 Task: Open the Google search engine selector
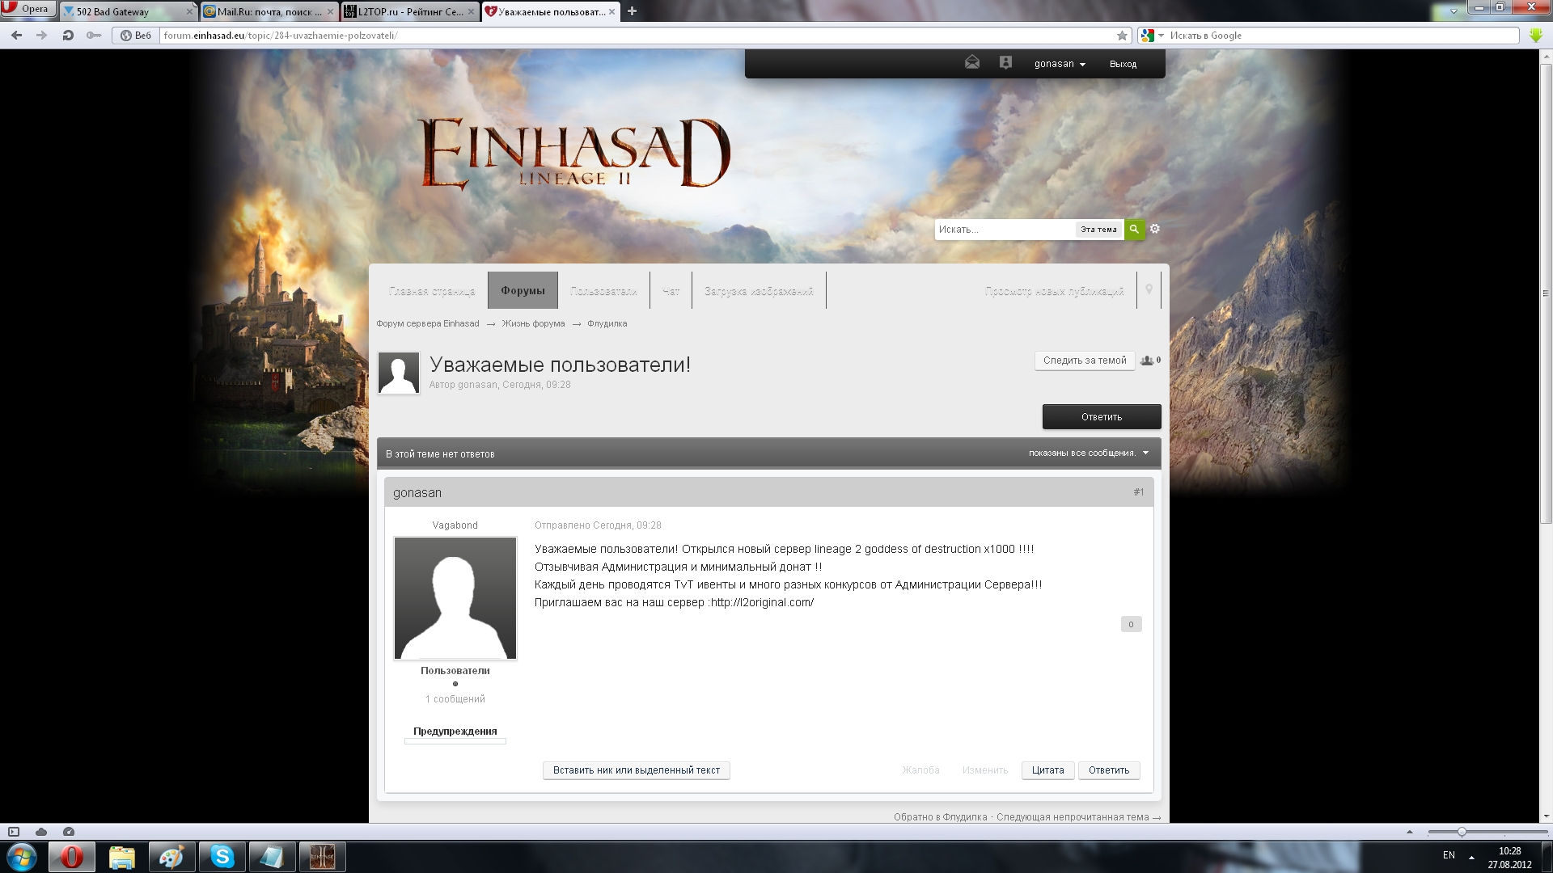tap(1152, 36)
